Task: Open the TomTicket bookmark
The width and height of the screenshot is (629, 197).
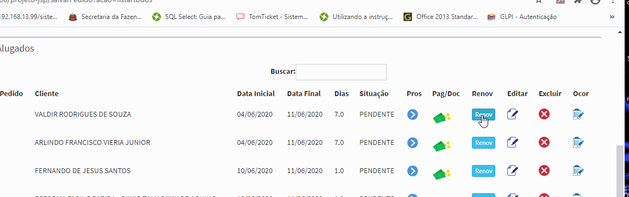Action: pyautogui.click(x=272, y=17)
